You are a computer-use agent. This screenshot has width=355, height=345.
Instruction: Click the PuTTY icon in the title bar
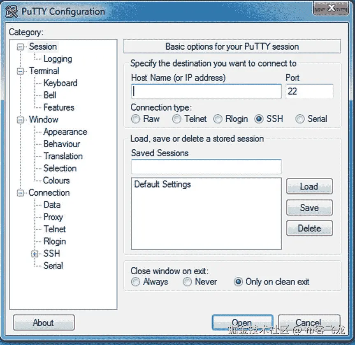11,11
